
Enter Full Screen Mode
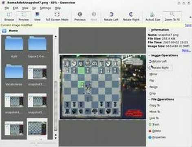57,17
